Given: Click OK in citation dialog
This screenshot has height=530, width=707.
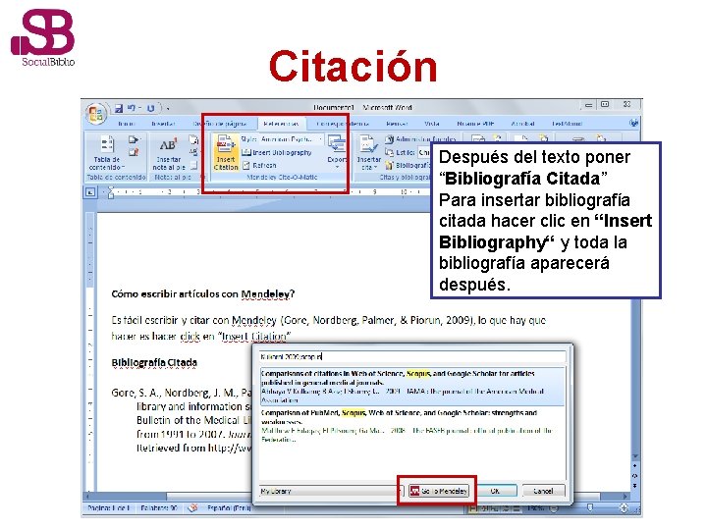Looking at the screenshot, I should (x=495, y=491).
